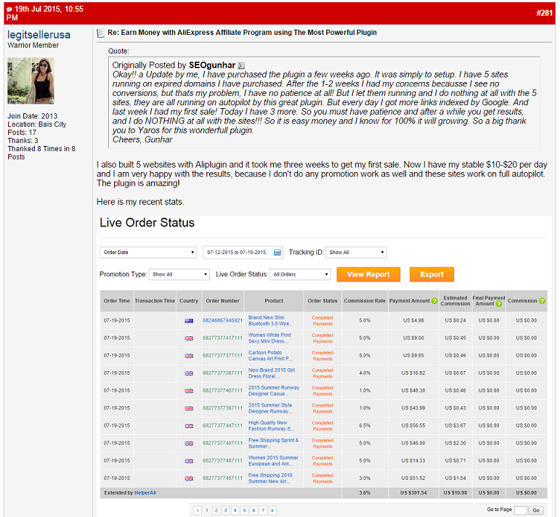Go to the next page arrow in pagination

[272, 510]
